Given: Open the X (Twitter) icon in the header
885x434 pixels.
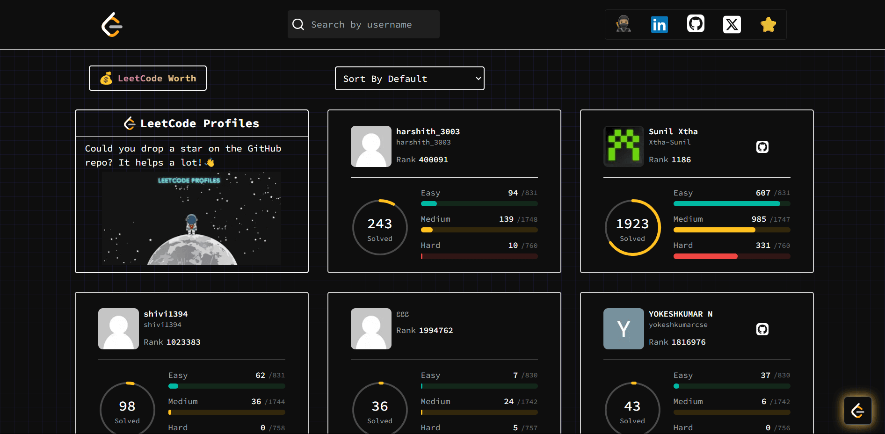Looking at the screenshot, I should (x=732, y=24).
